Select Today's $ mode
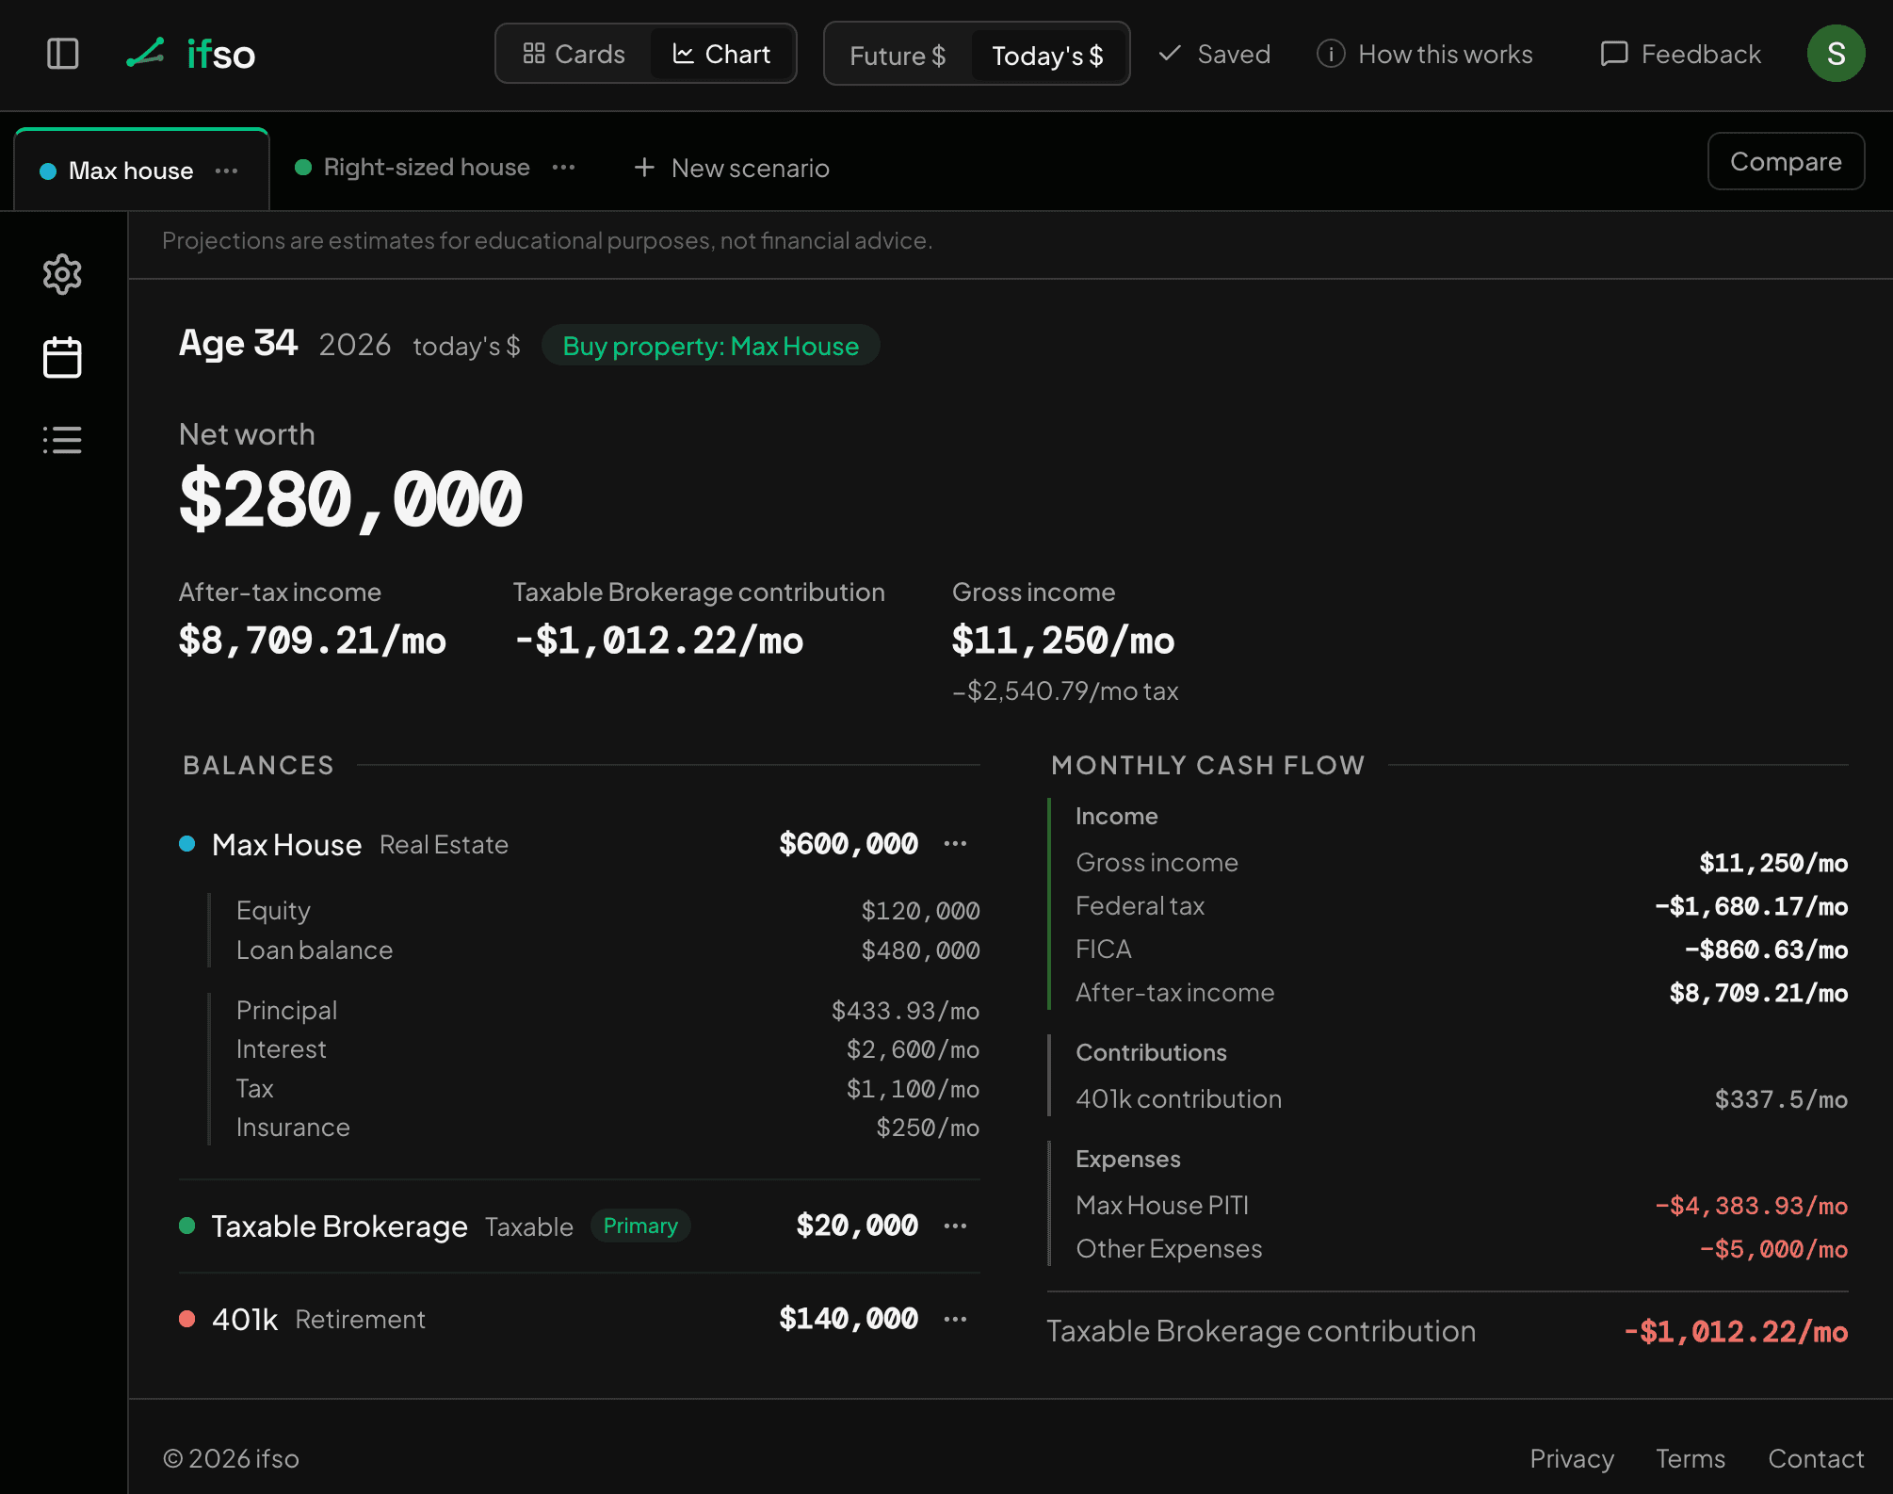The width and height of the screenshot is (1893, 1494). [1047, 56]
